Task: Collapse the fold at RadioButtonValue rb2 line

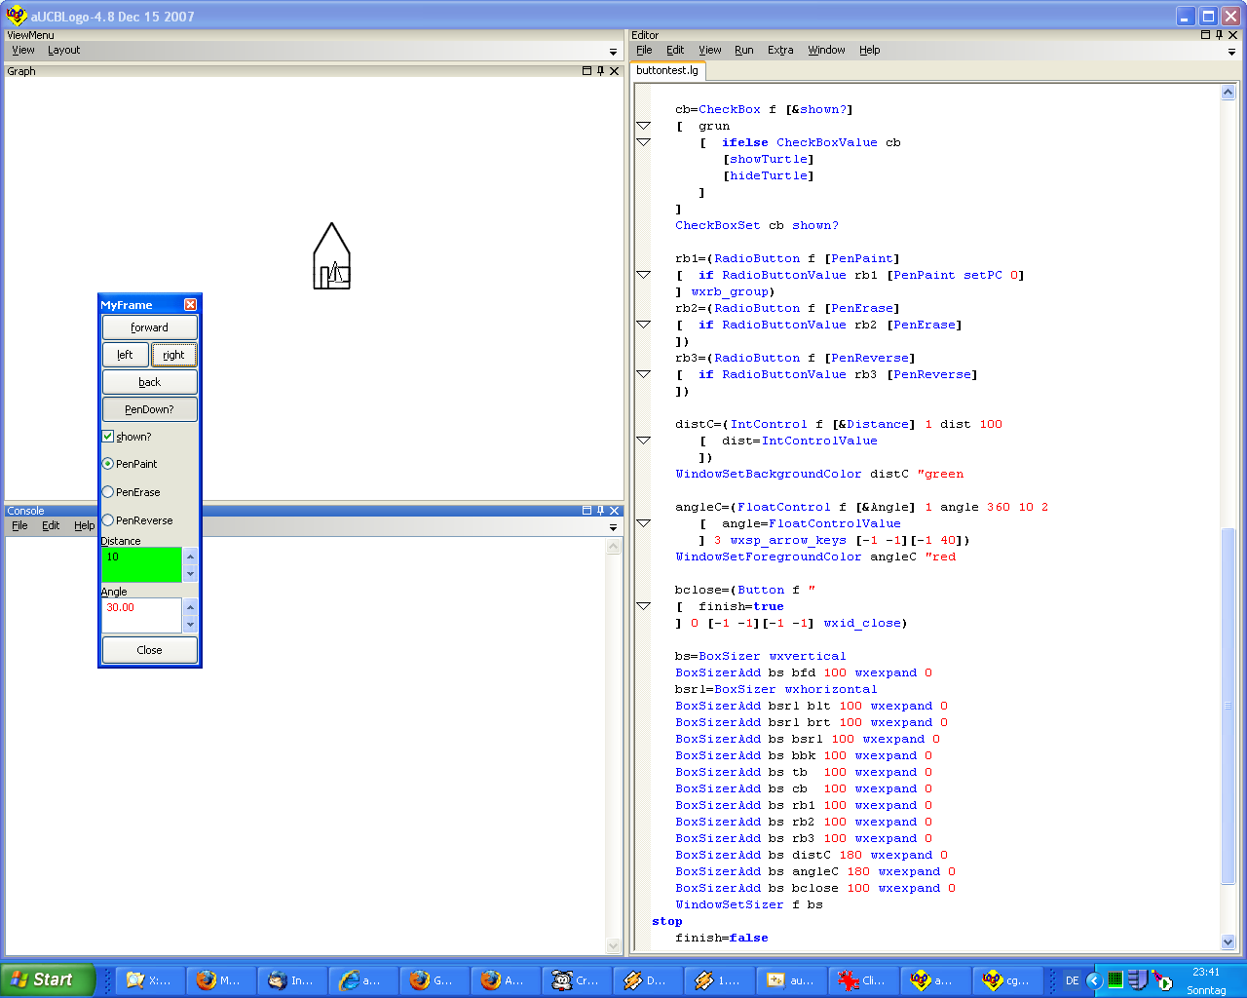Action: pos(643,325)
